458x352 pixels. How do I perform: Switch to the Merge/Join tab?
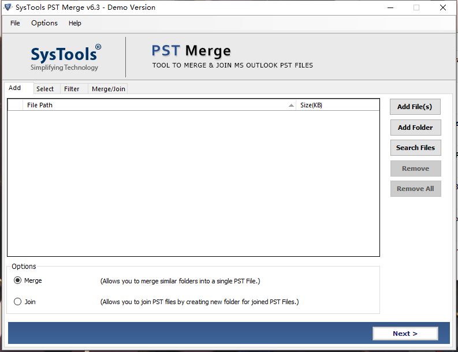(108, 89)
